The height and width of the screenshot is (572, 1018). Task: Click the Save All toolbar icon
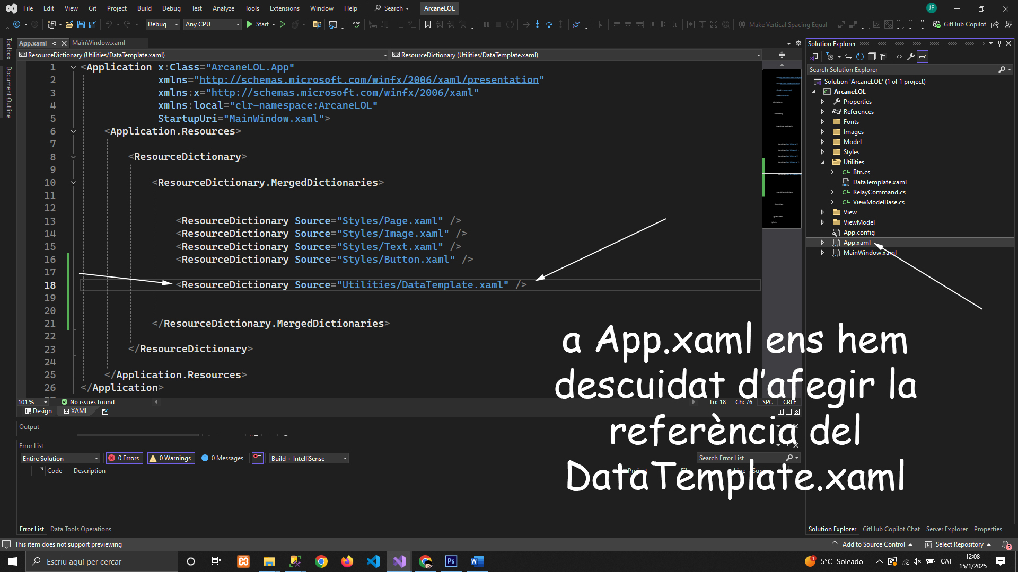click(x=93, y=24)
